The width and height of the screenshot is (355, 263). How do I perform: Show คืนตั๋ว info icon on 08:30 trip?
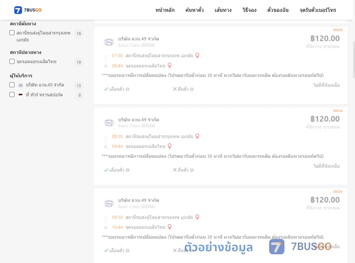[192, 170]
